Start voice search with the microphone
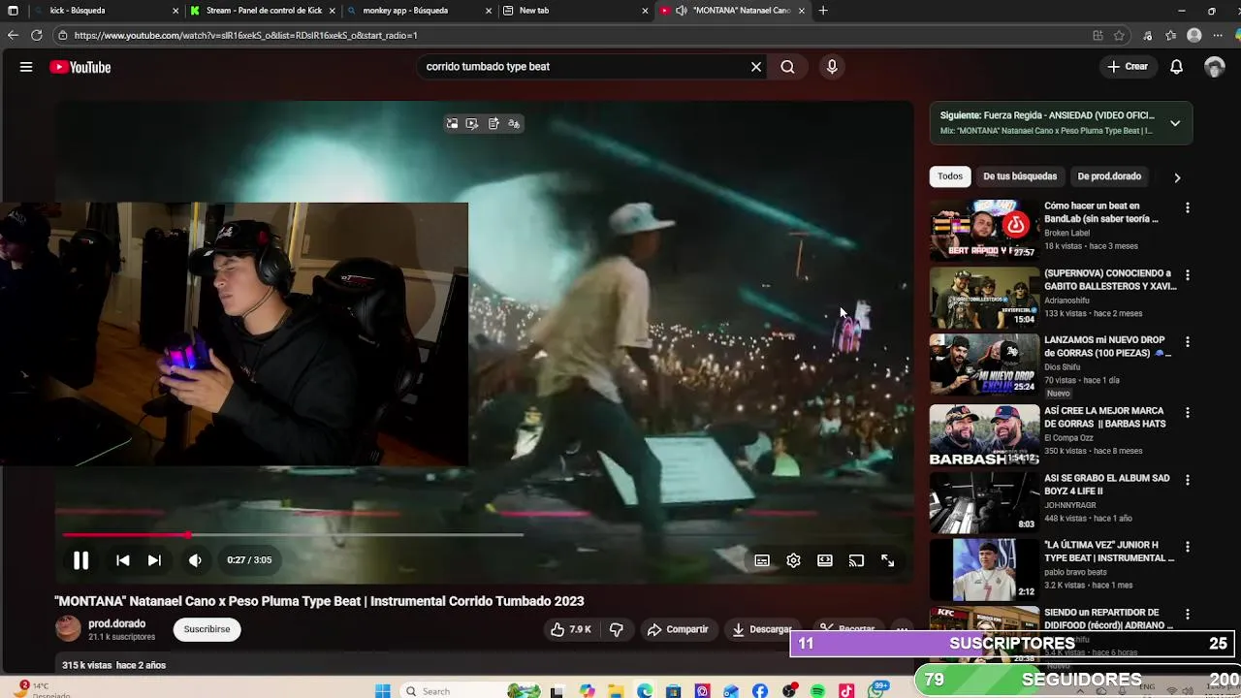The width and height of the screenshot is (1241, 698). click(x=832, y=67)
